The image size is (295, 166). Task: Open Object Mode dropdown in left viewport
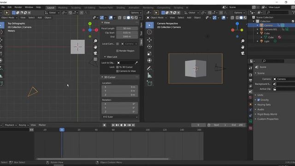tap(9, 18)
